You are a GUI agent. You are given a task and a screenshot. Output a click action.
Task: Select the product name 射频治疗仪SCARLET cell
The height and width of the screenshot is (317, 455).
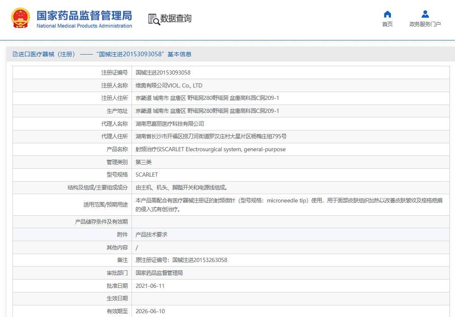[210, 149]
